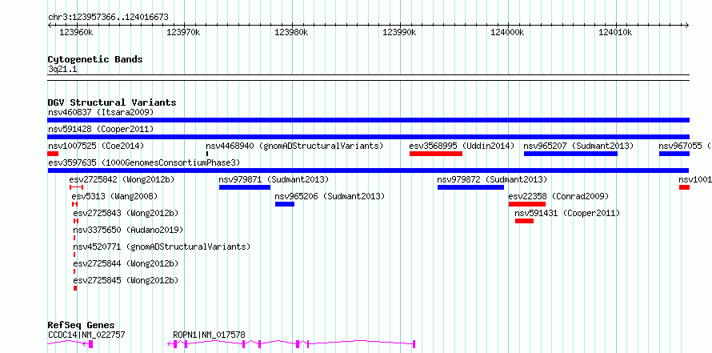This screenshot has width=712, height=353.
Task: Click the esv2725842 (Wong2012b) variant
Action: tap(76, 187)
